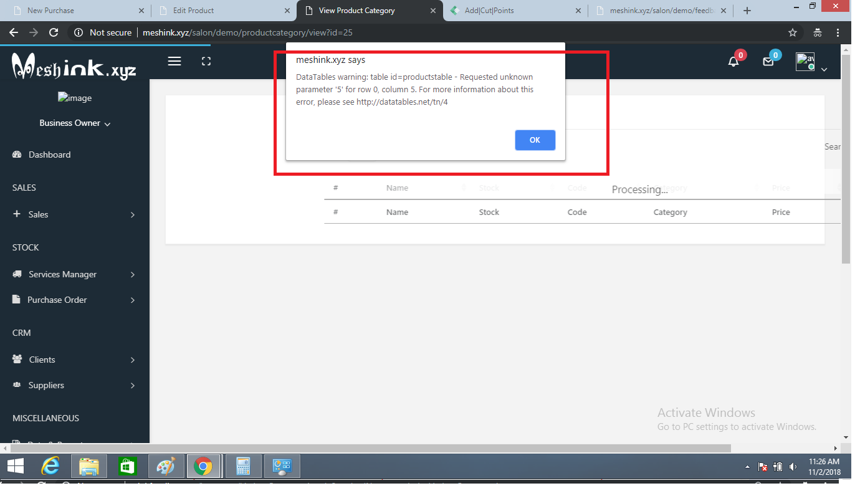Viewport: 860px width, 496px height.
Task: Expand the Clients sidebar menu
Action: 75,360
